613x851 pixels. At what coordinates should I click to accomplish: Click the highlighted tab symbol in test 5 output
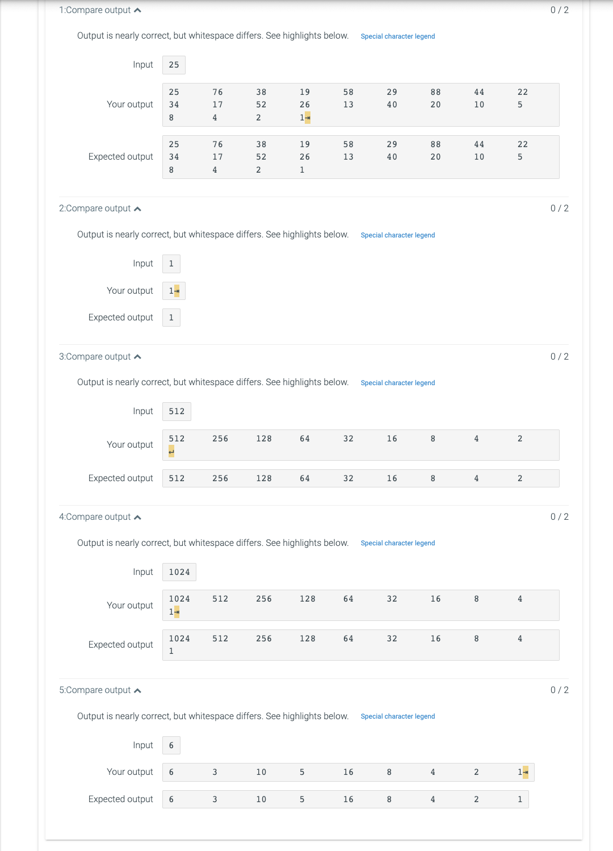click(527, 772)
